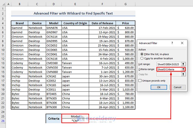Select price cell 1,200.00

click(125, 72)
